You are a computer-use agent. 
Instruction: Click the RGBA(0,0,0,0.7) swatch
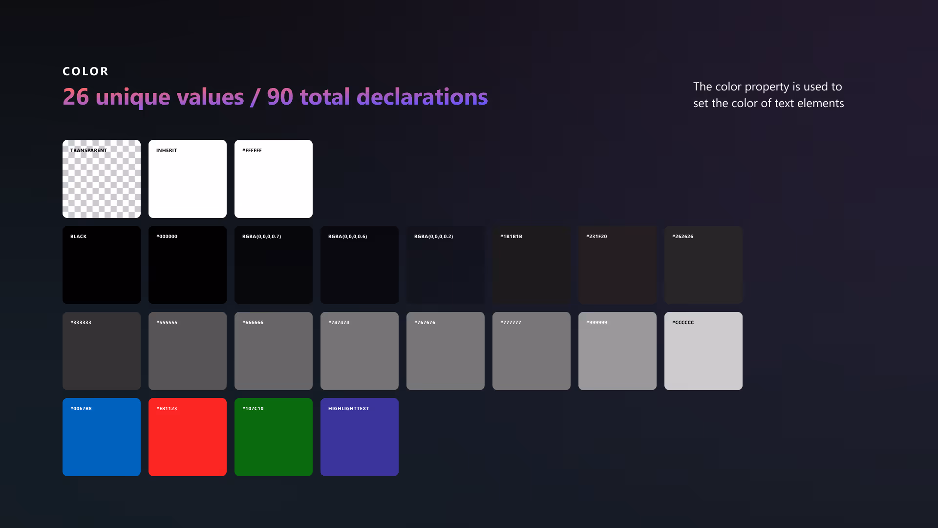[x=273, y=264]
